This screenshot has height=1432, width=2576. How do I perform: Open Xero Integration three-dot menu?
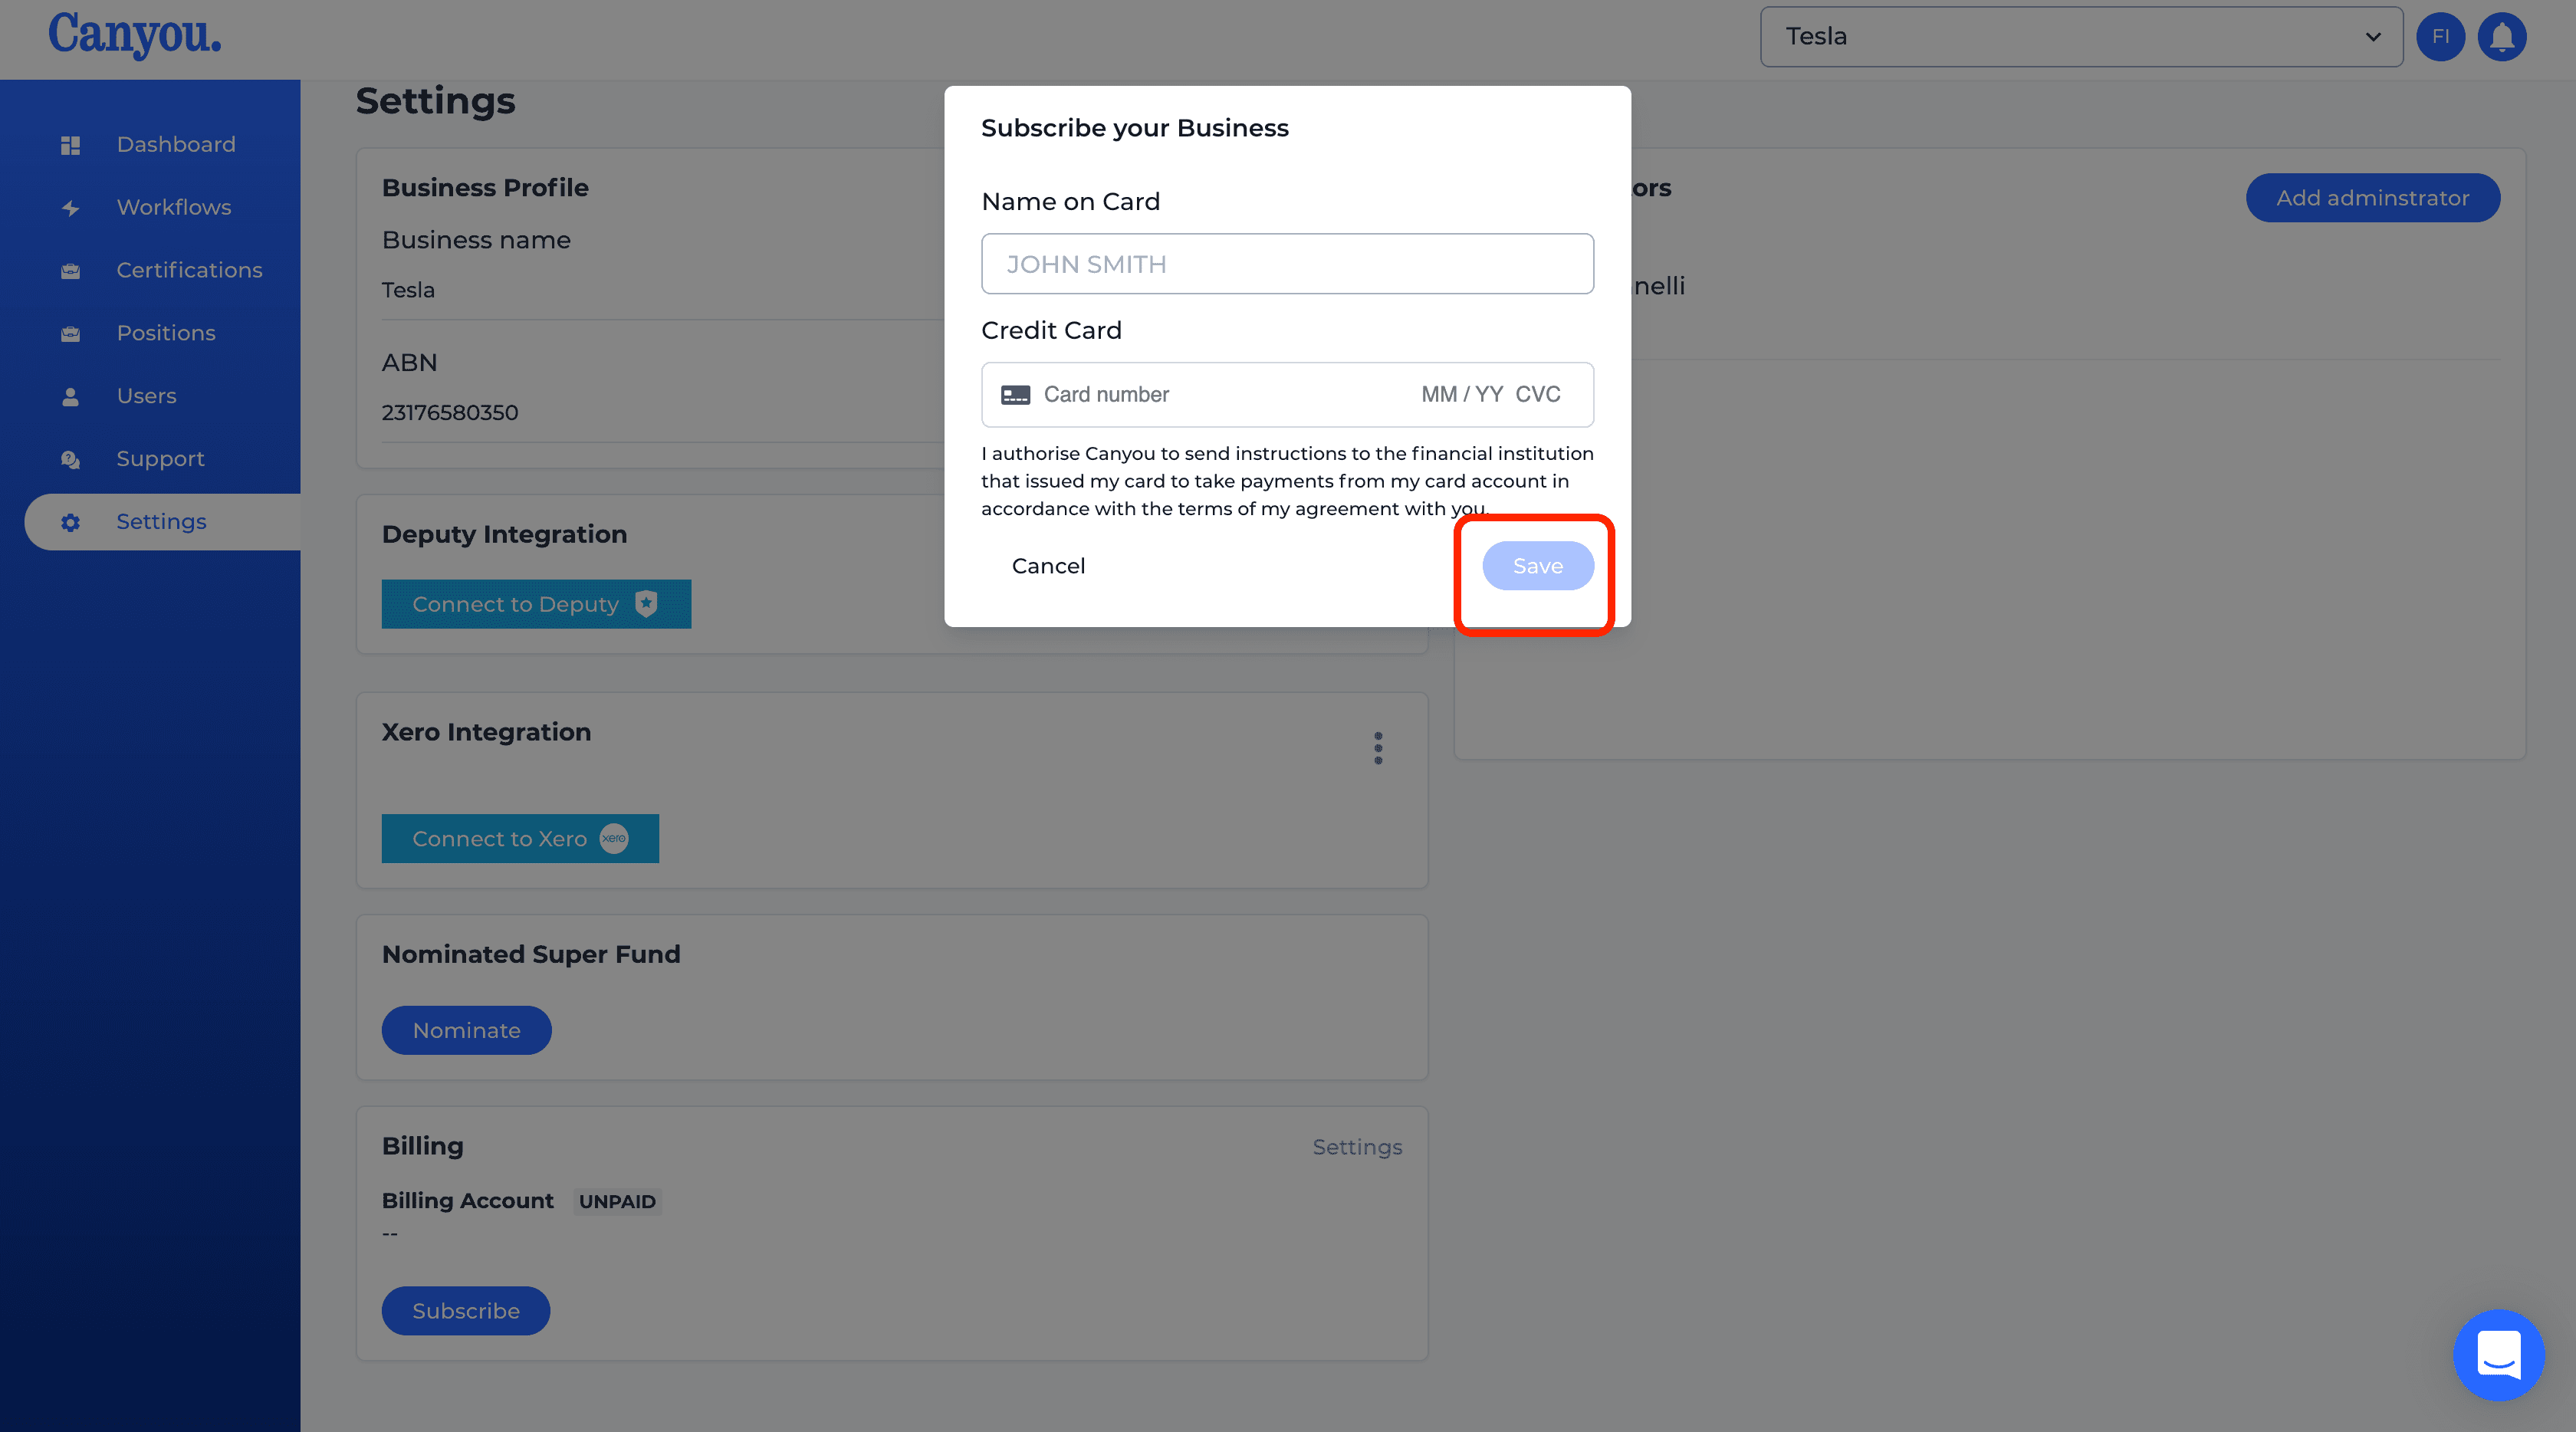click(1378, 748)
